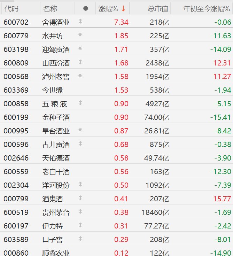The width and height of the screenshot is (233, 256).
Task: Click the 4927亿 market cap value
Action: (x=157, y=104)
